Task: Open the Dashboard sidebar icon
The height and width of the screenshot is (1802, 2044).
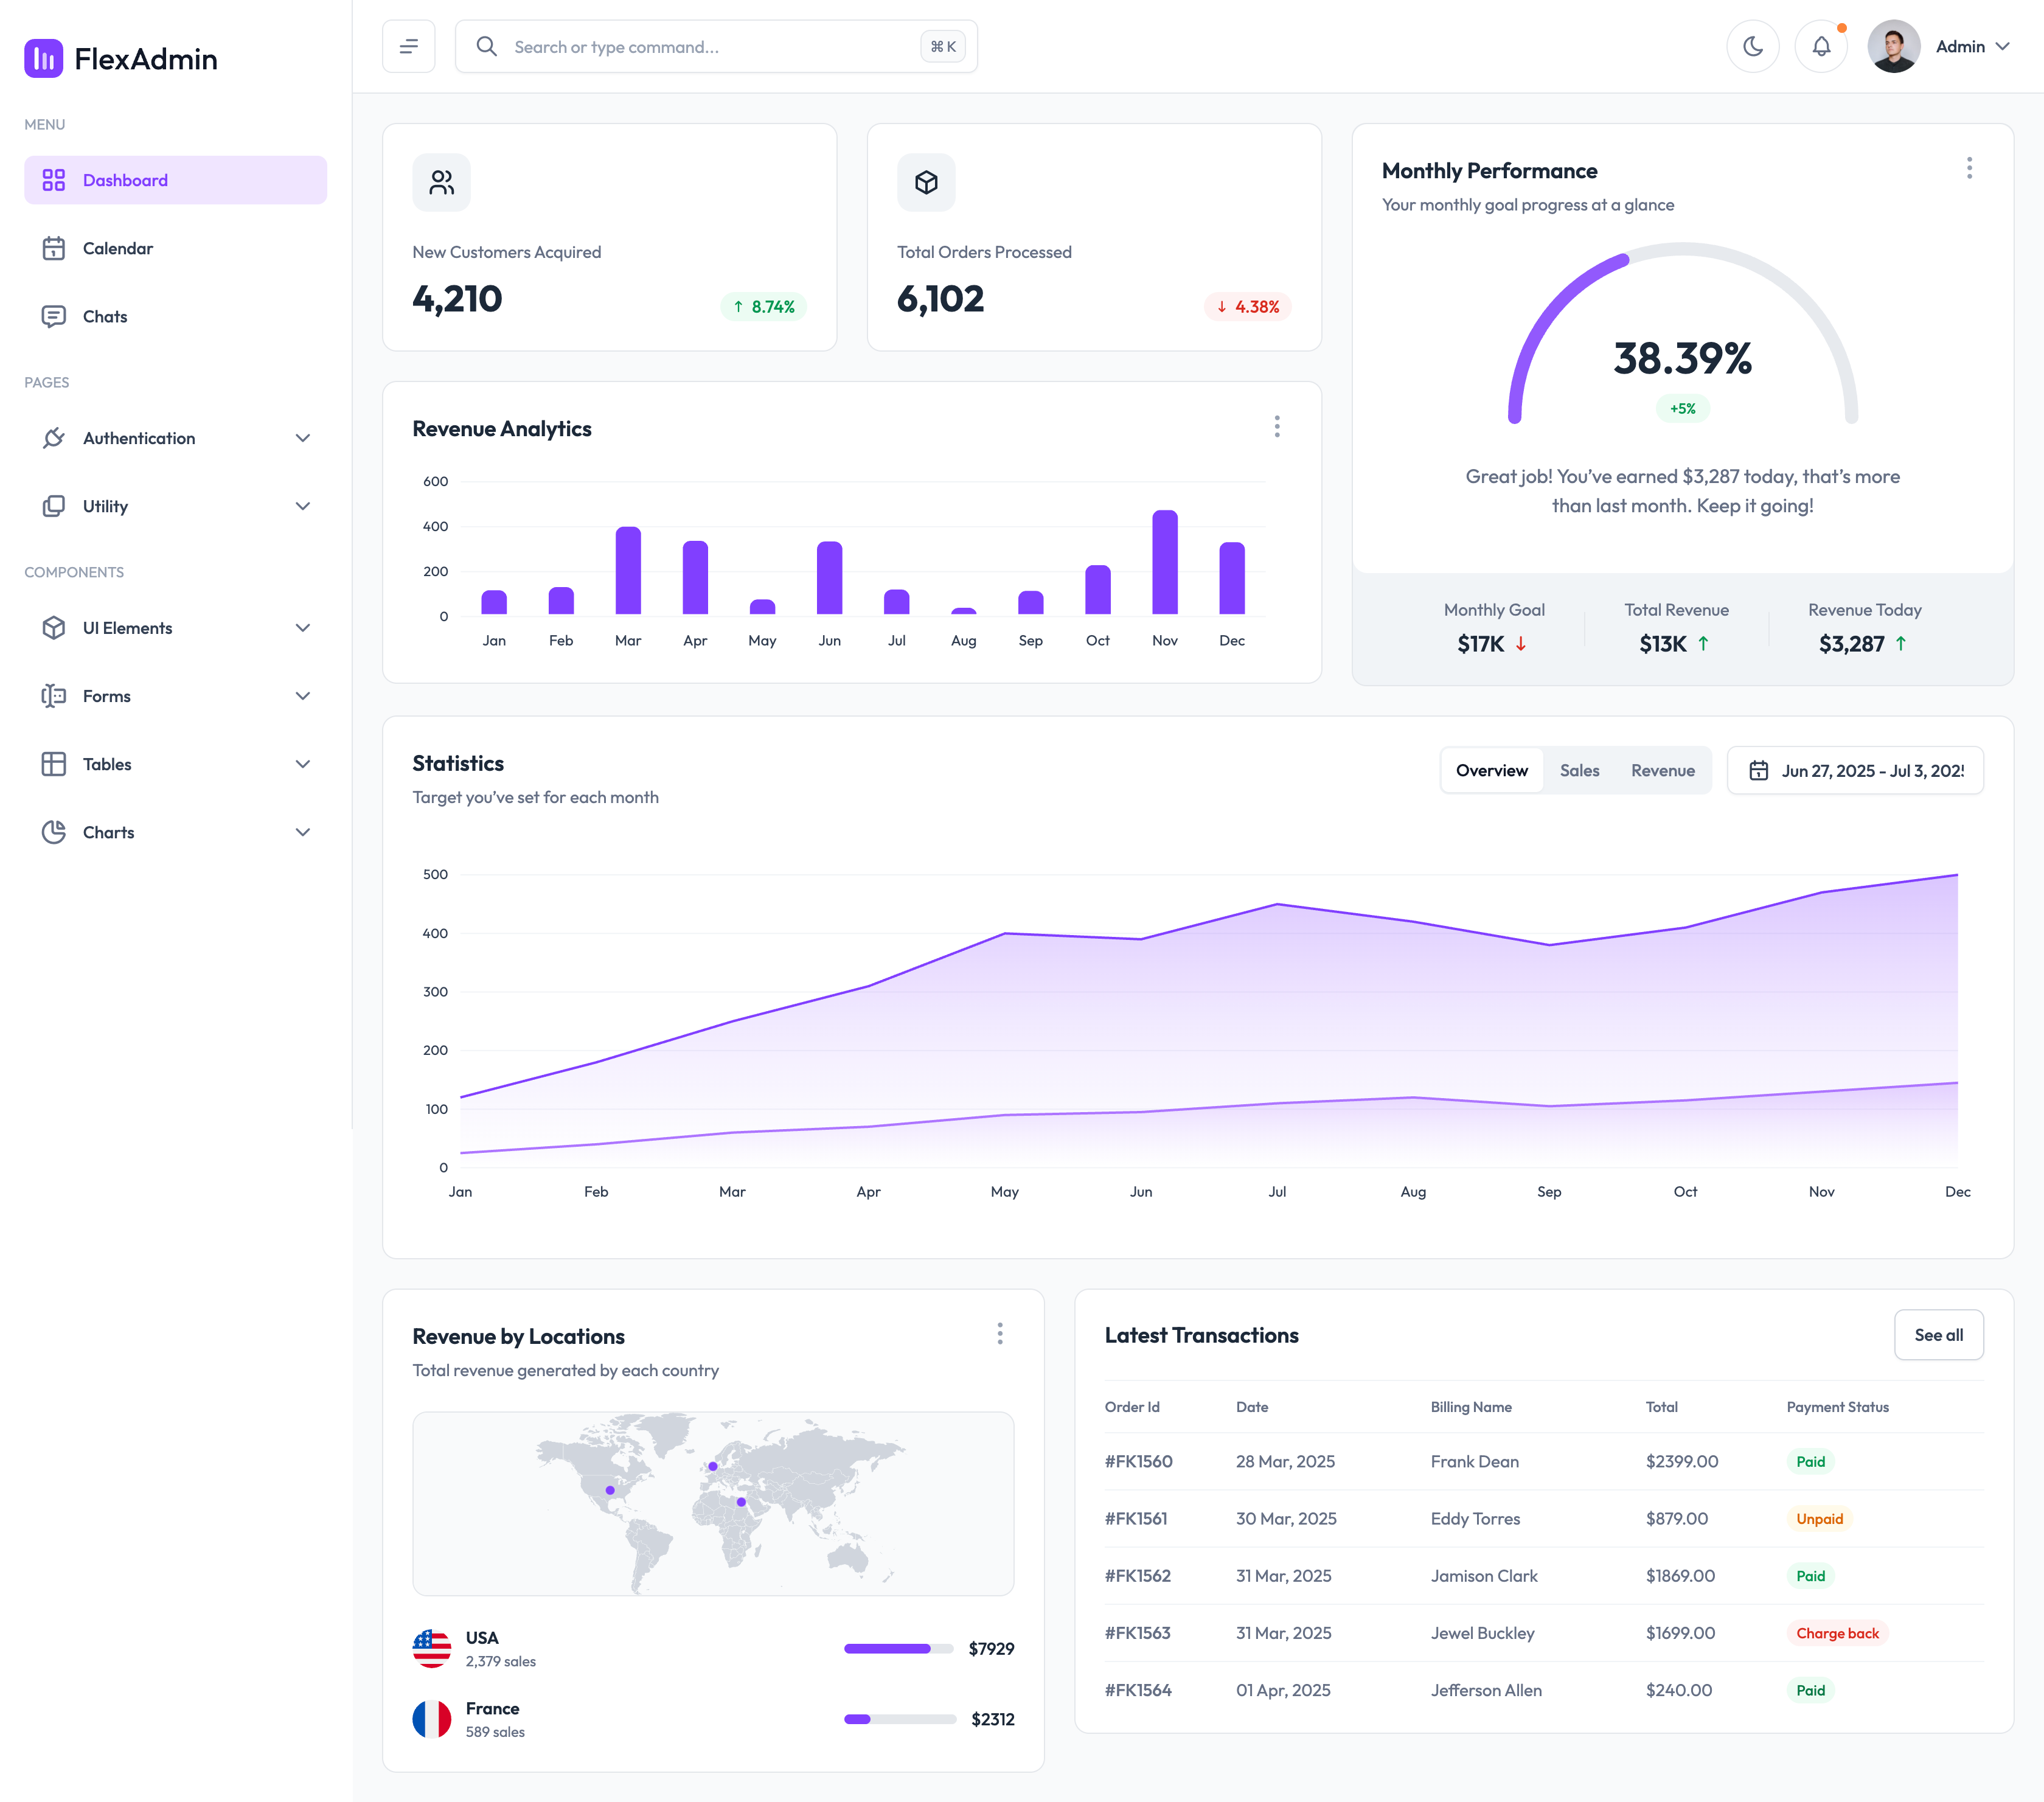Action: 54,181
